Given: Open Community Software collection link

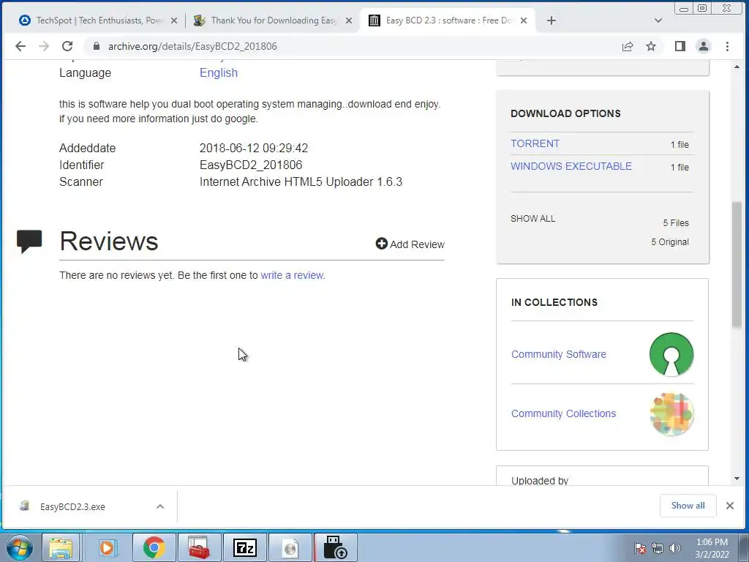Looking at the screenshot, I should [558, 354].
